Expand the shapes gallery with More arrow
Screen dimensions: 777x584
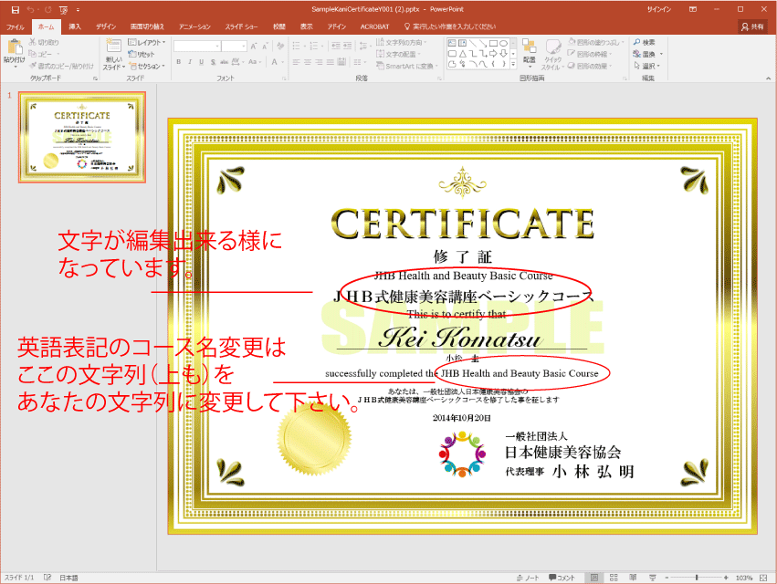513,64
